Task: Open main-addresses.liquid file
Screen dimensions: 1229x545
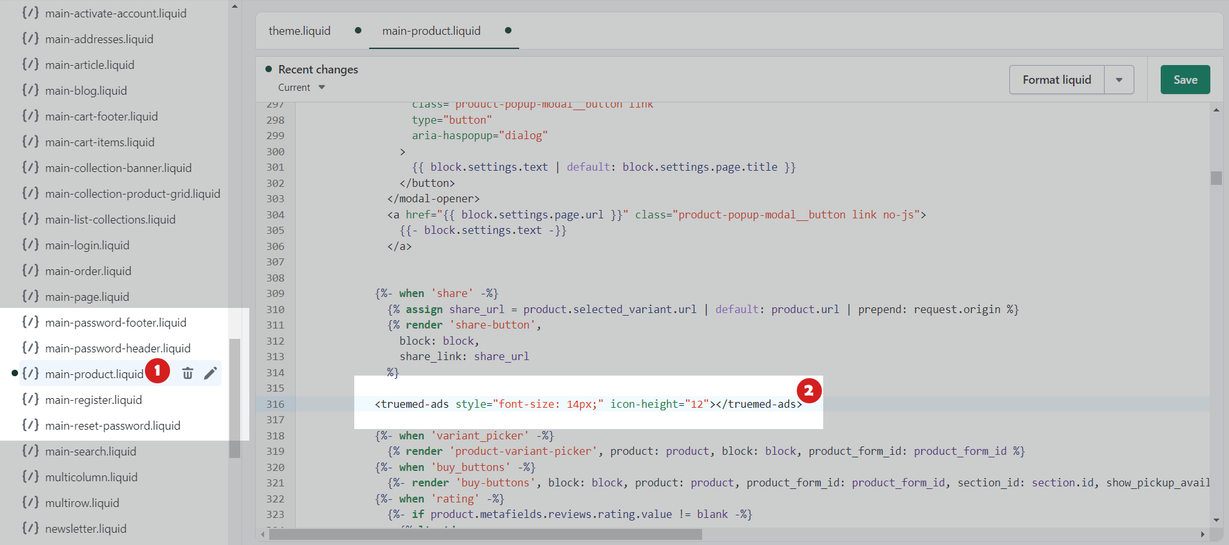Action: 99,39
